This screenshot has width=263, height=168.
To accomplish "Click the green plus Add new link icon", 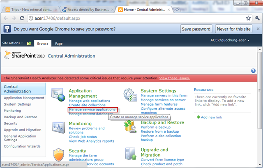I will tap(198, 117).
